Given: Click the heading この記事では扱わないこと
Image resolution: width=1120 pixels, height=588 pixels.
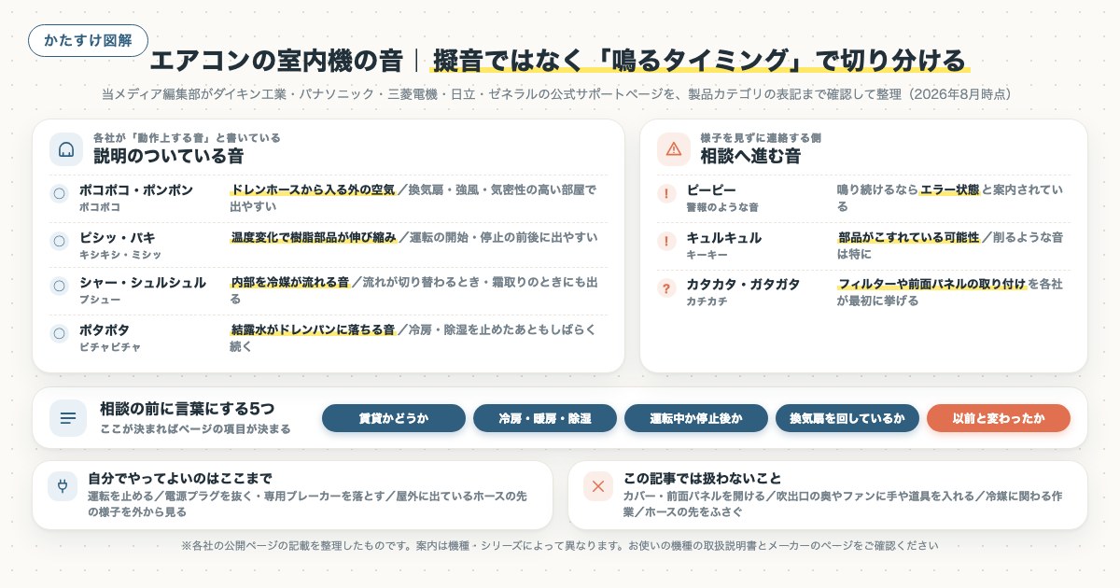Looking at the screenshot, I should pyautogui.click(x=702, y=477).
